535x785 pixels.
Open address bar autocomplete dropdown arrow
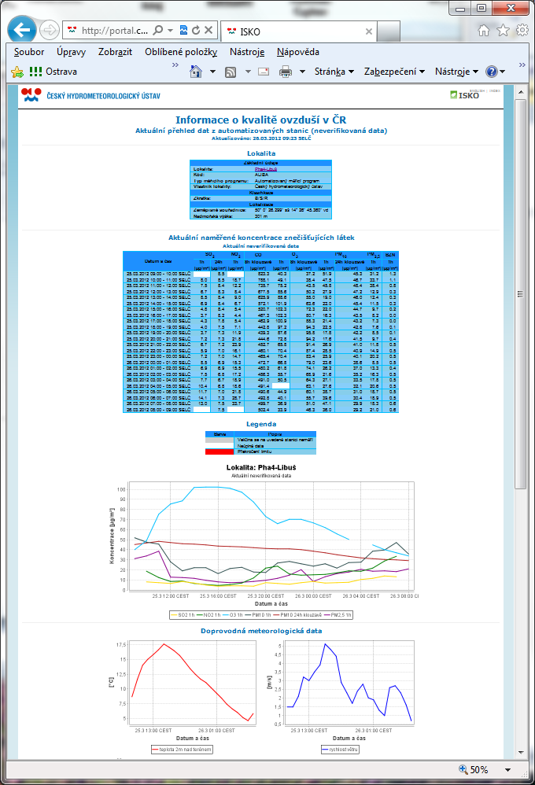pyautogui.click(x=170, y=30)
